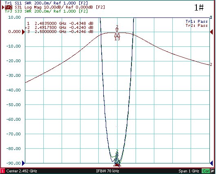Viewport: 216px width, 174px height.
Task: Click the 1# window label
Action: click(x=199, y=8)
